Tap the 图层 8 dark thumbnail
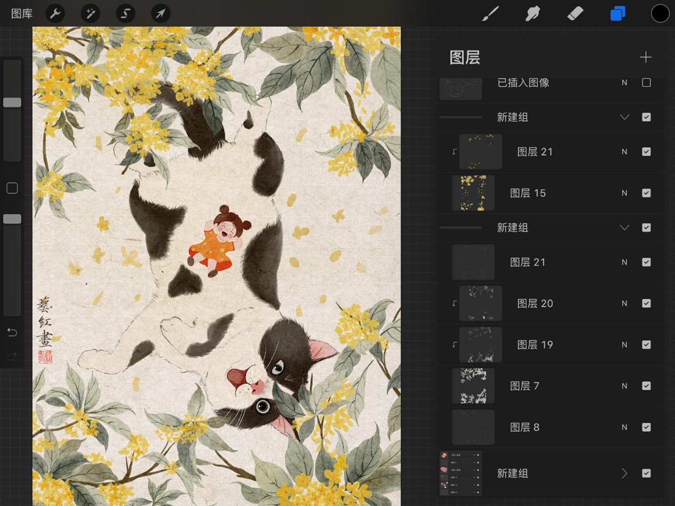The image size is (675, 506). coord(473,427)
